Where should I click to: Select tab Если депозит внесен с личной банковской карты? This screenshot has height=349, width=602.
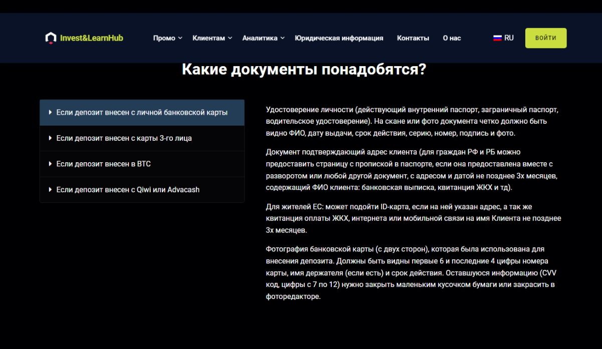tap(142, 112)
